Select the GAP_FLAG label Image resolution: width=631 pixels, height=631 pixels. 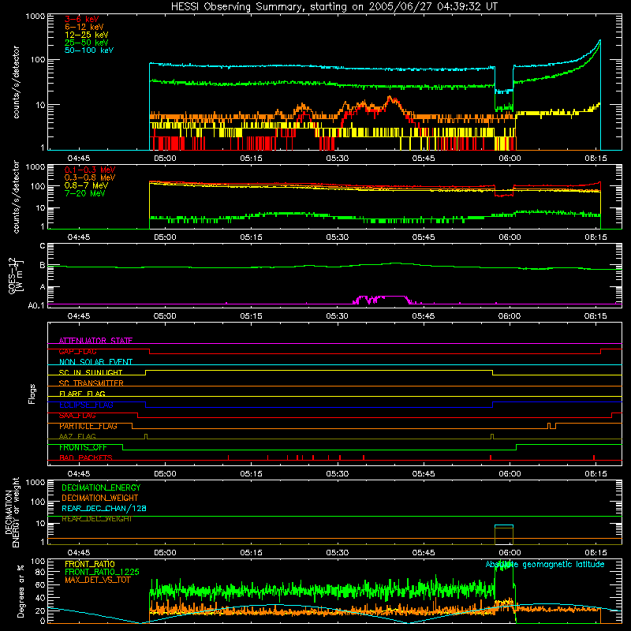pyautogui.click(x=77, y=351)
